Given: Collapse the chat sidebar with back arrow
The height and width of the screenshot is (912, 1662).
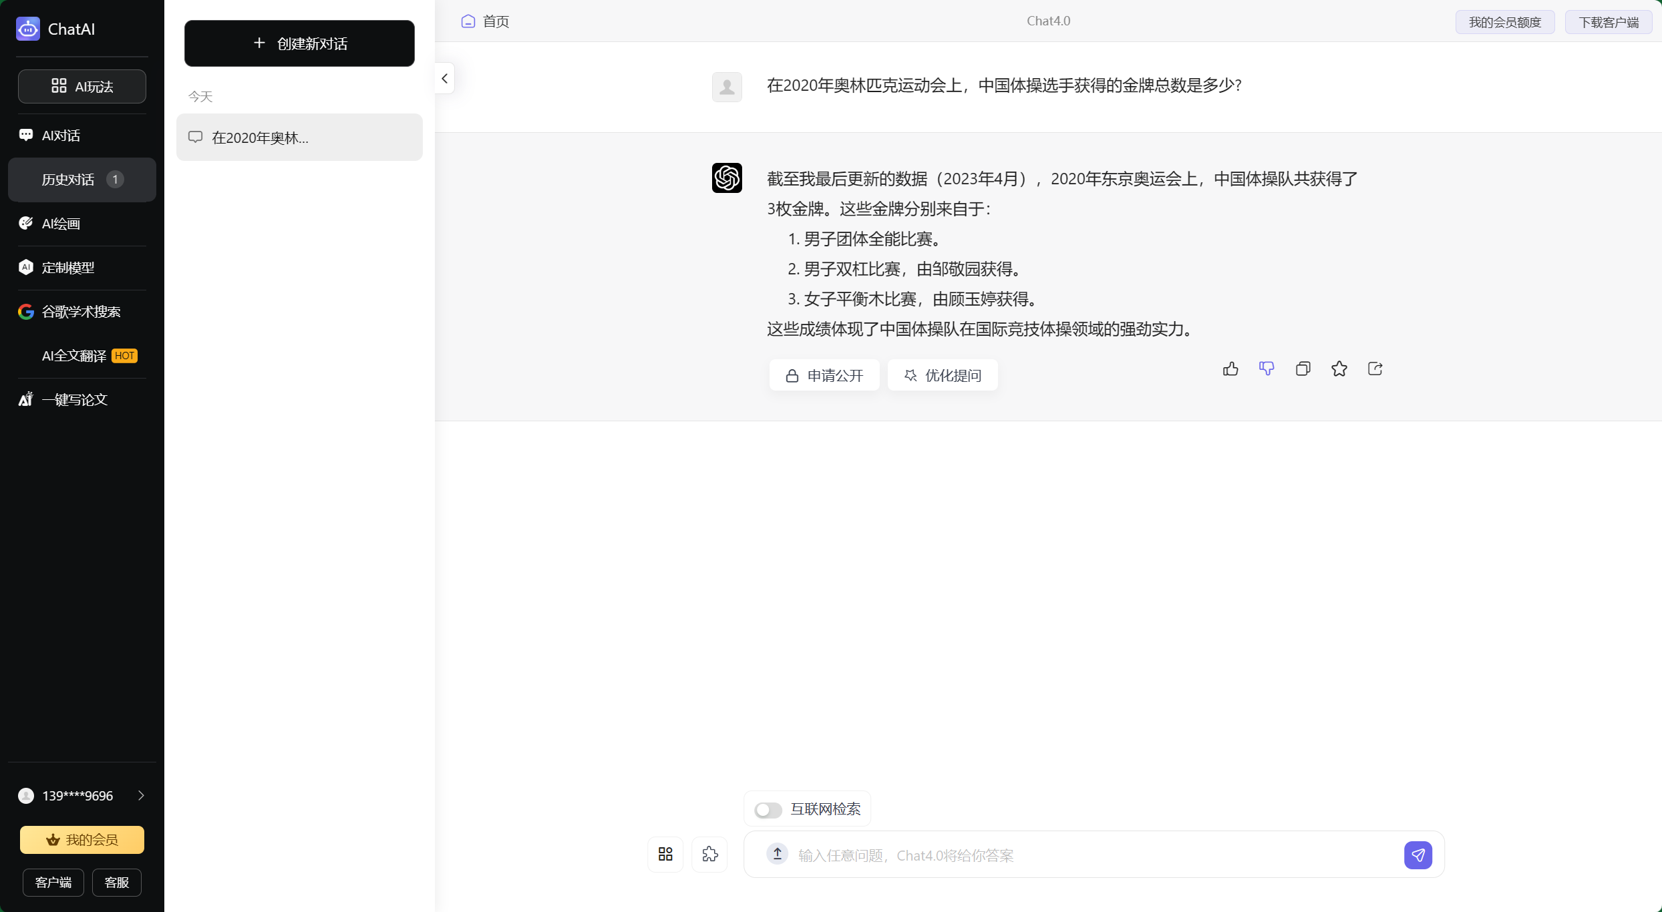Looking at the screenshot, I should coord(444,78).
